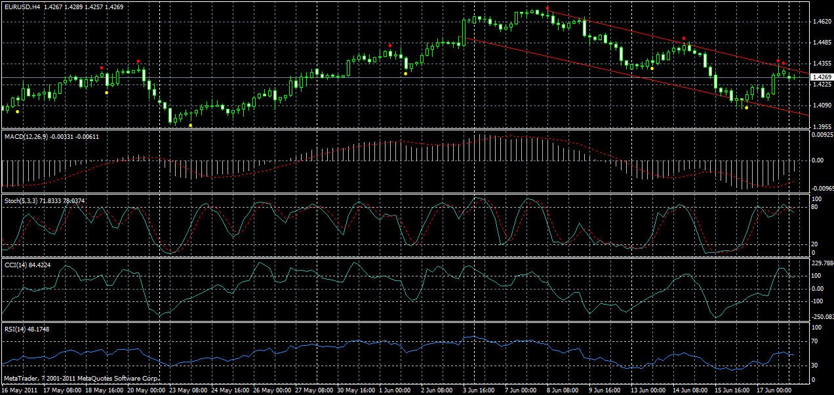The image size is (834, 395).
Task: Select the yellow dot below the leftmost candles
Action: point(17,111)
